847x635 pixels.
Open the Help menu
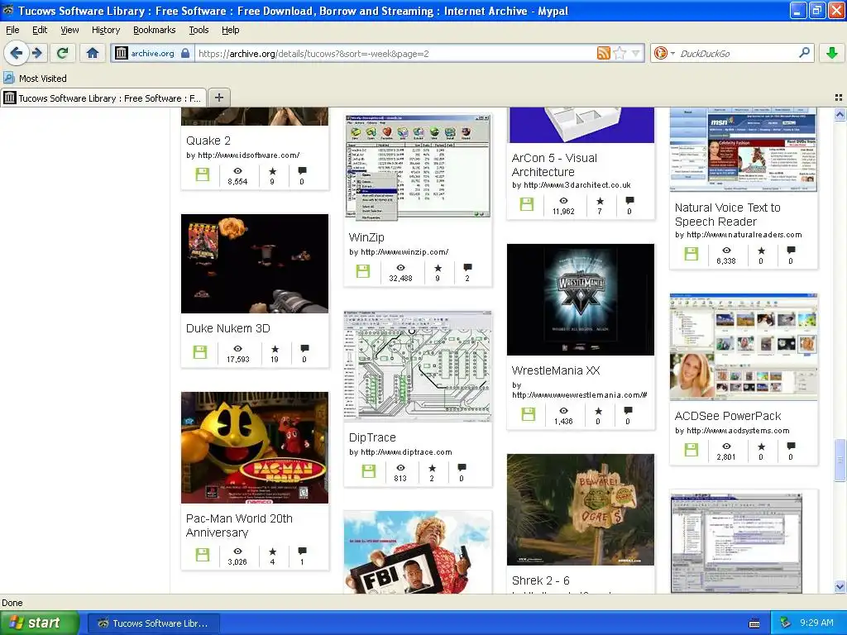(230, 30)
